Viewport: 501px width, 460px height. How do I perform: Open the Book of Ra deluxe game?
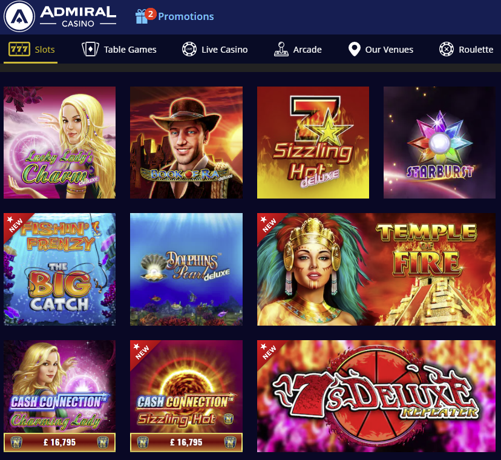tap(186, 143)
